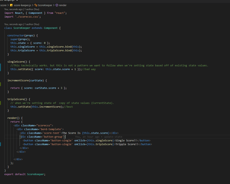Screen dimensions: 230x184
Task: Click the '//This technically works' comment line
Action: [109, 65]
